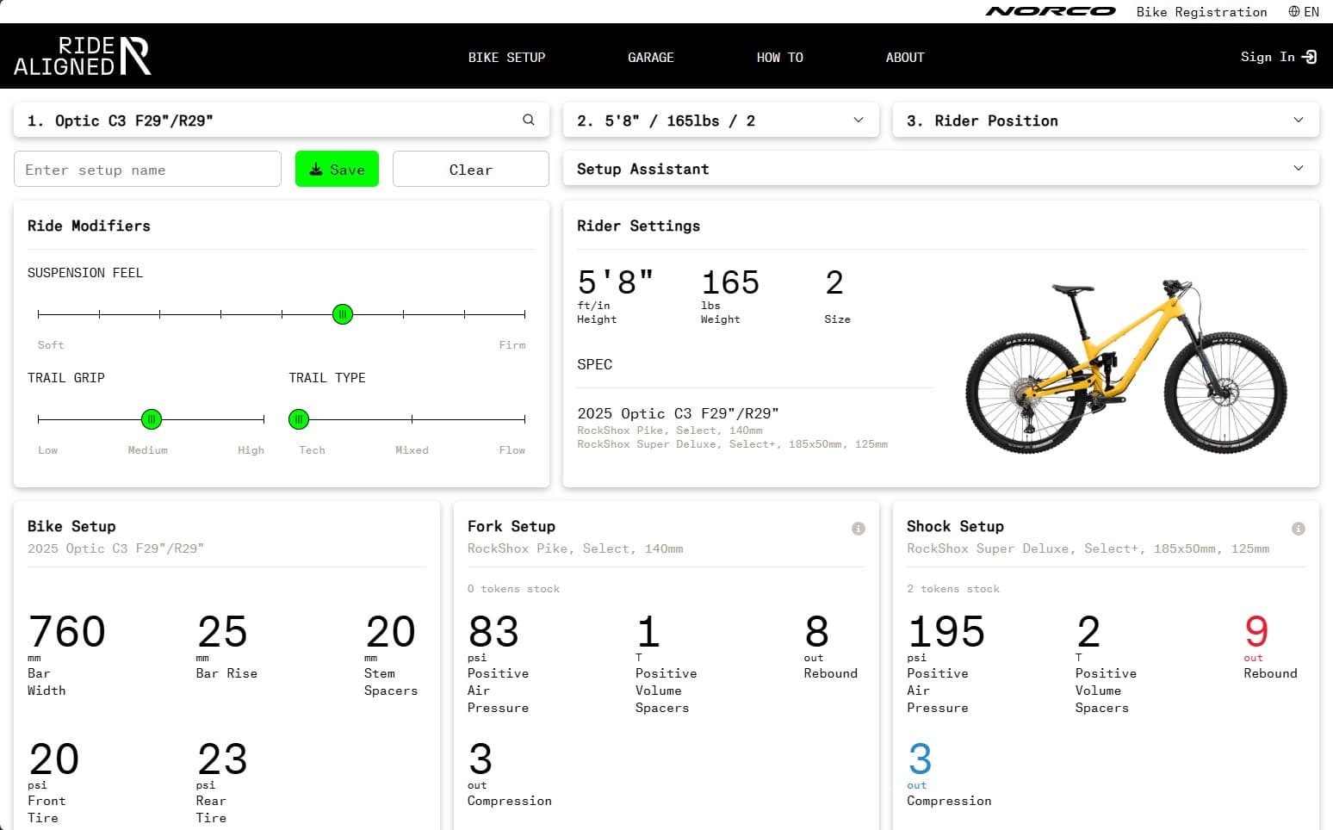Click the fork 8 out Rebound value

click(816, 632)
